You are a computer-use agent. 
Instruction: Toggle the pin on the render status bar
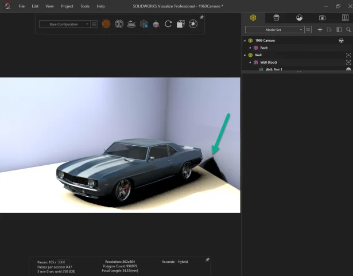pyautogui.click(x=207, y=260)
